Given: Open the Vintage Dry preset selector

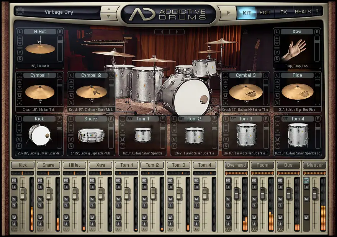Looking at the screenshot, I should 59,12.
